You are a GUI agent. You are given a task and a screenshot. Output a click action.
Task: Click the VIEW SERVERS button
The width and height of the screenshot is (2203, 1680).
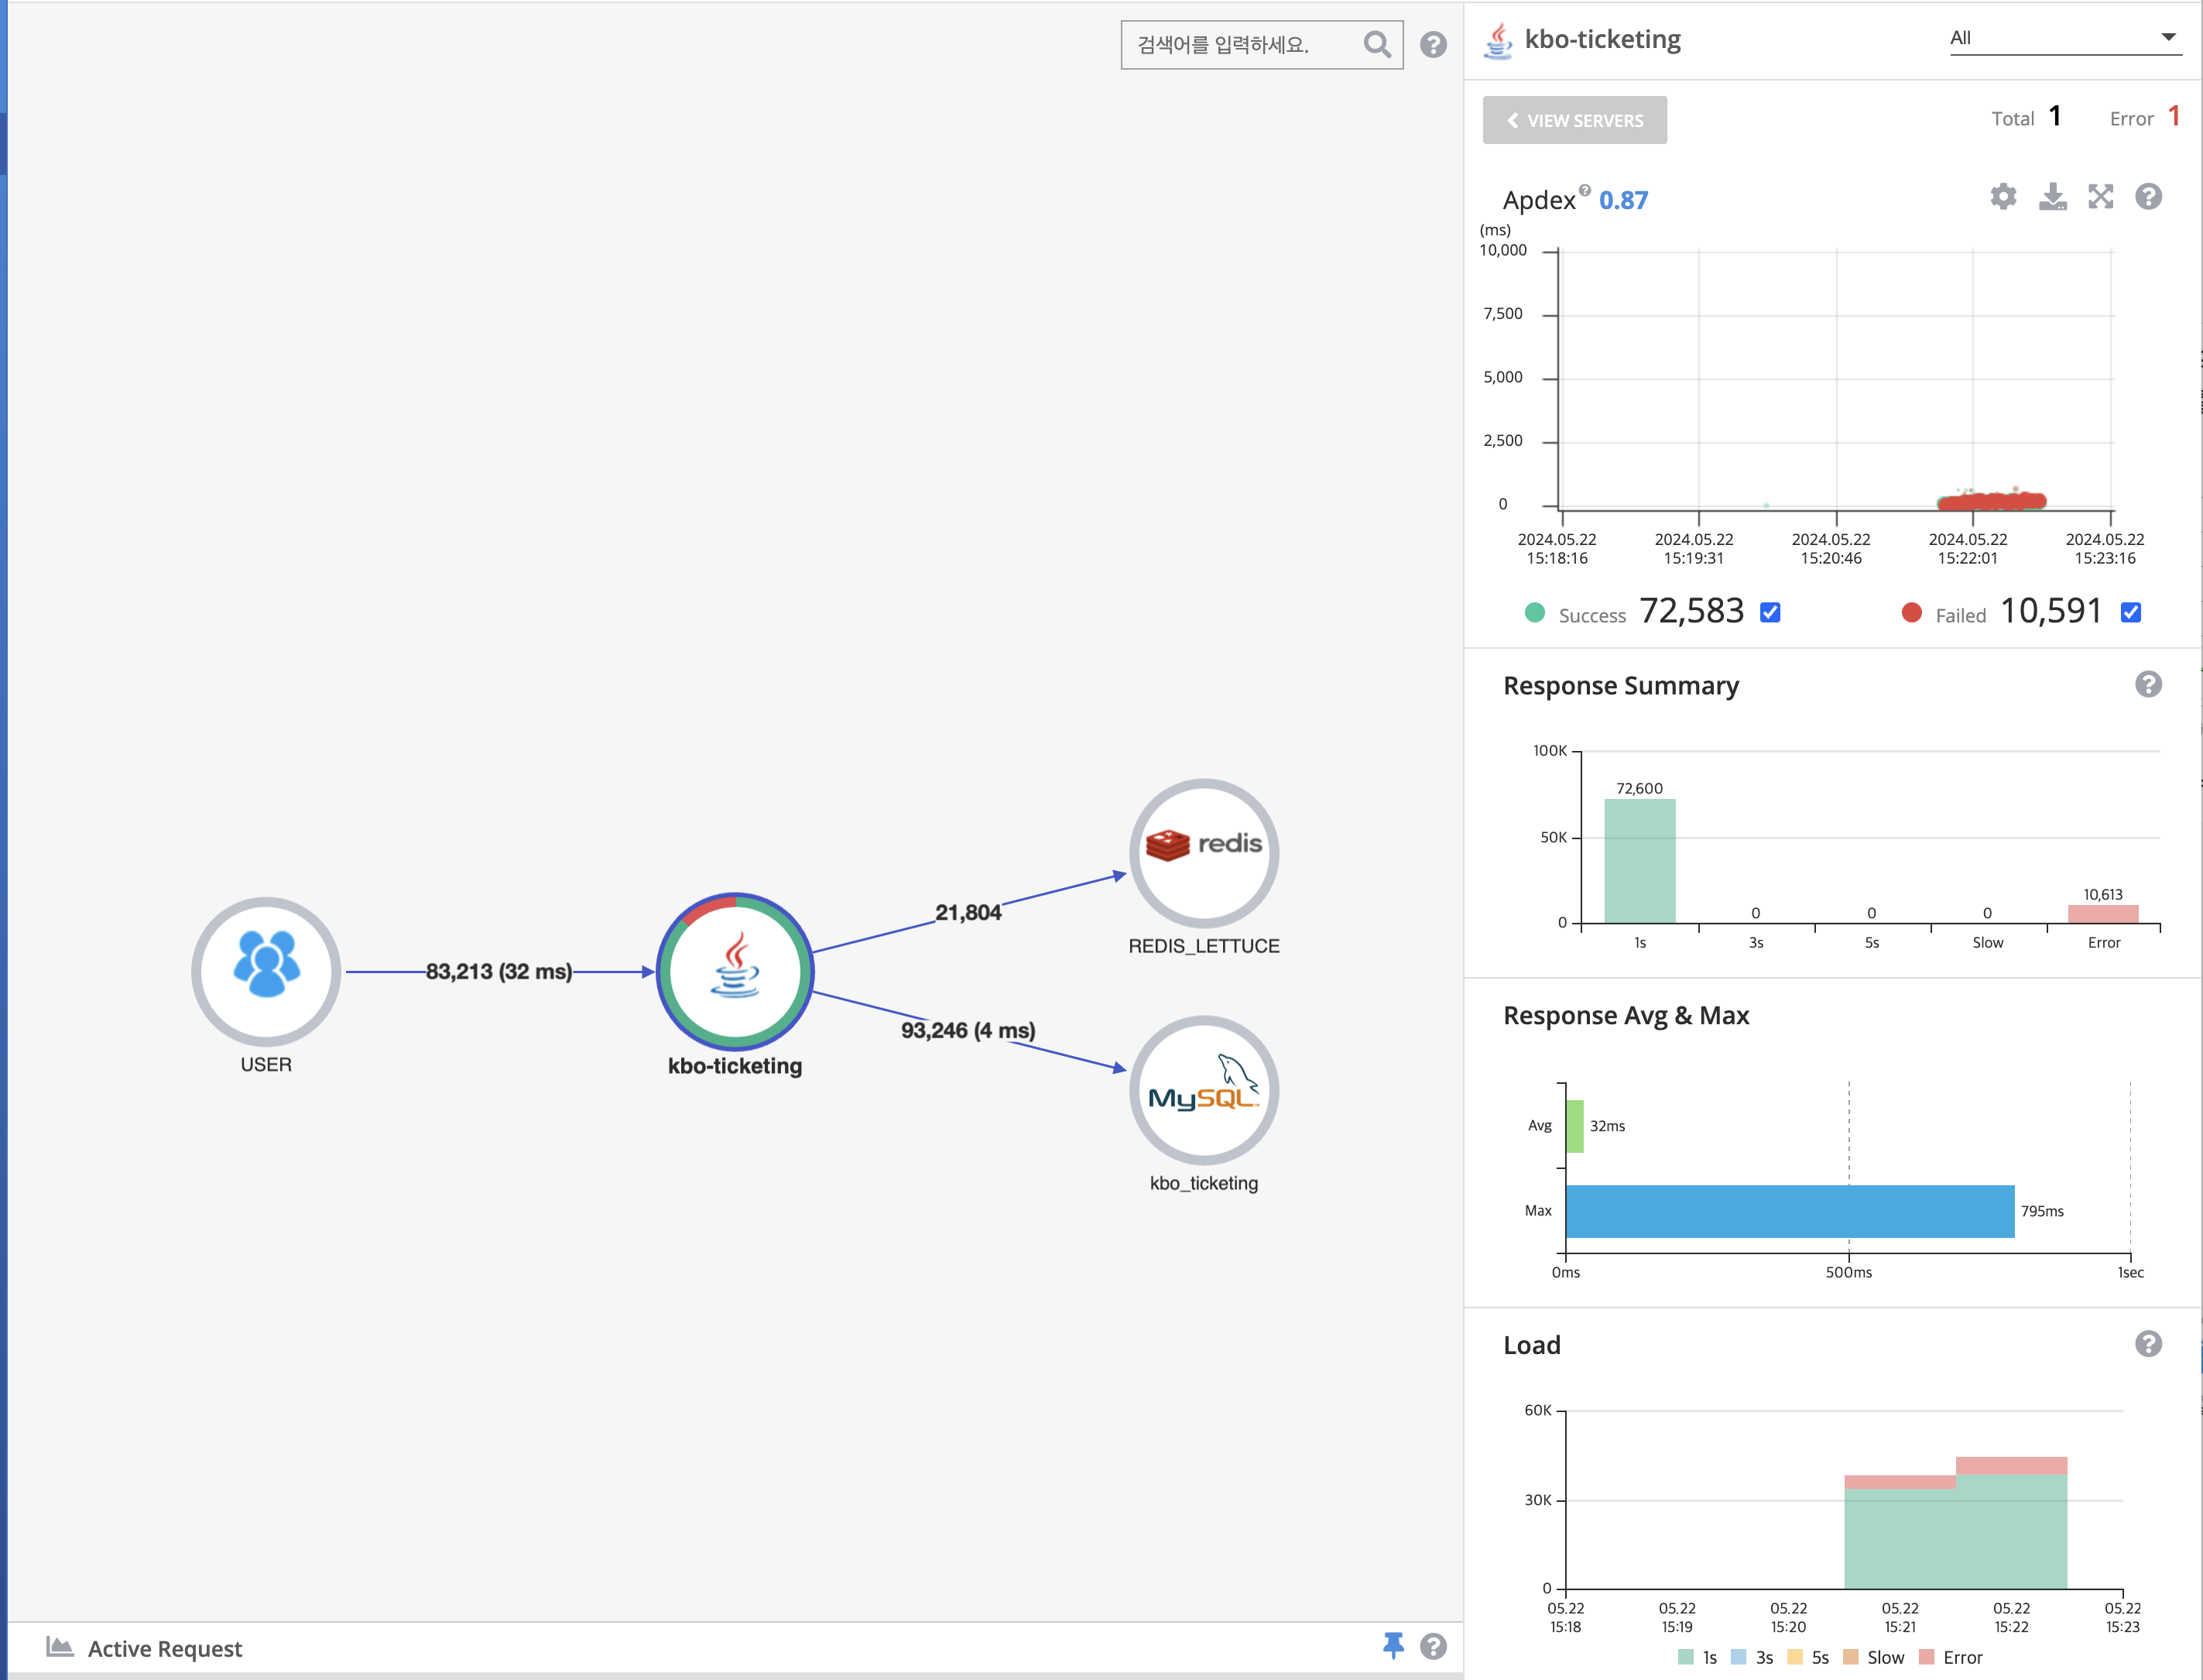[x=1574, y=120]
